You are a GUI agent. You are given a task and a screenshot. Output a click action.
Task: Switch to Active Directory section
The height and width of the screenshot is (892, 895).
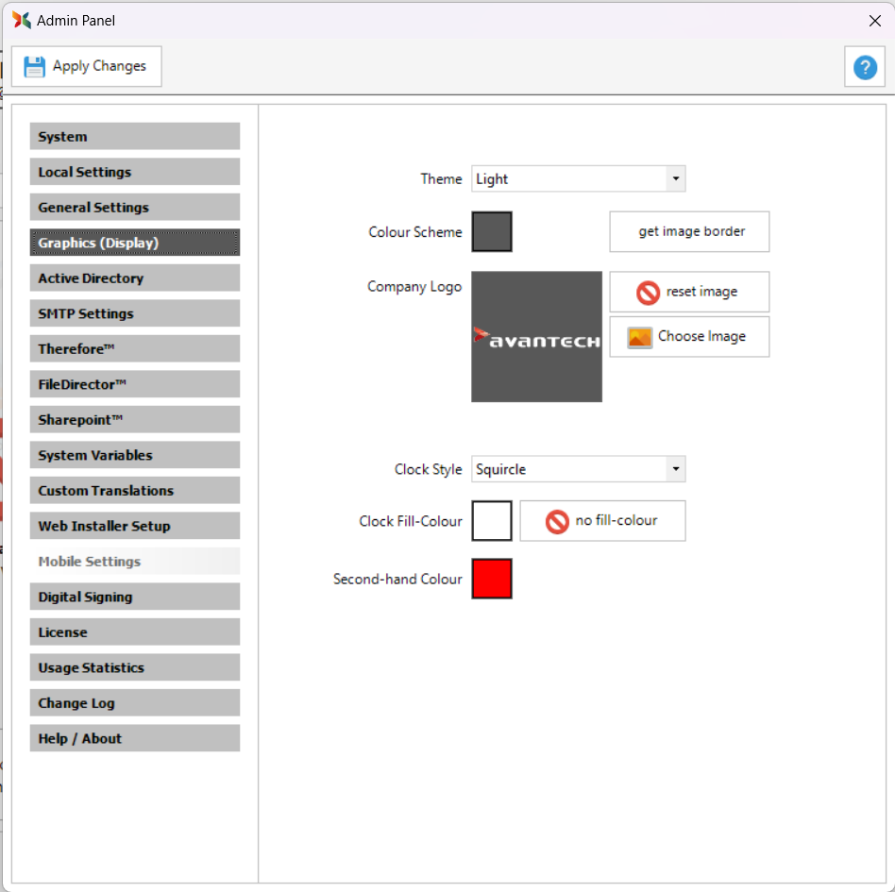tap(135, 278)
